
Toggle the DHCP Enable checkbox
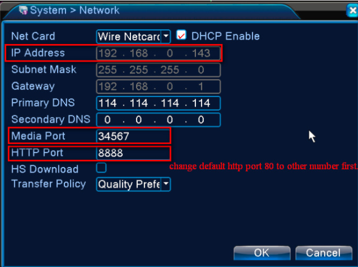tap(181, 36)
